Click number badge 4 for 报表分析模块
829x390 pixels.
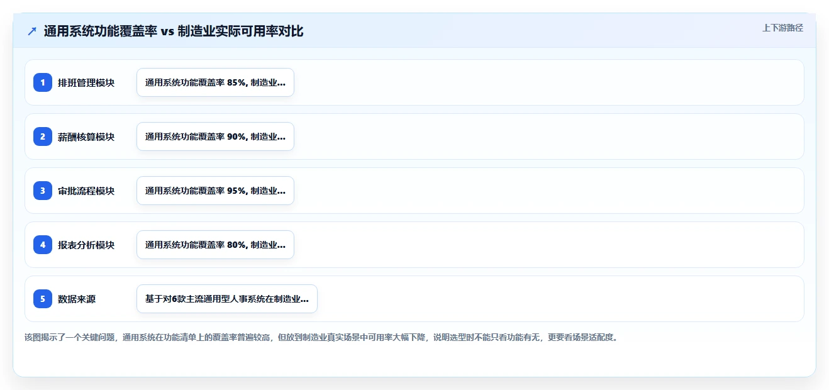tap(43, 245)
